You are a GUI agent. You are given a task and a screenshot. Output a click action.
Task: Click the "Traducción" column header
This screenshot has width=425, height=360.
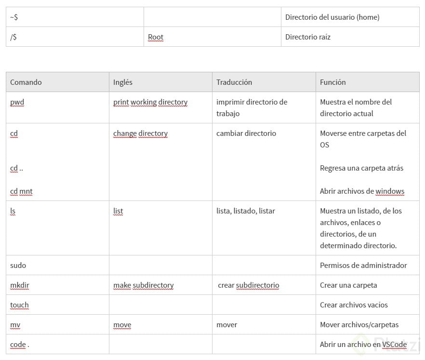[x=234, y=82]
